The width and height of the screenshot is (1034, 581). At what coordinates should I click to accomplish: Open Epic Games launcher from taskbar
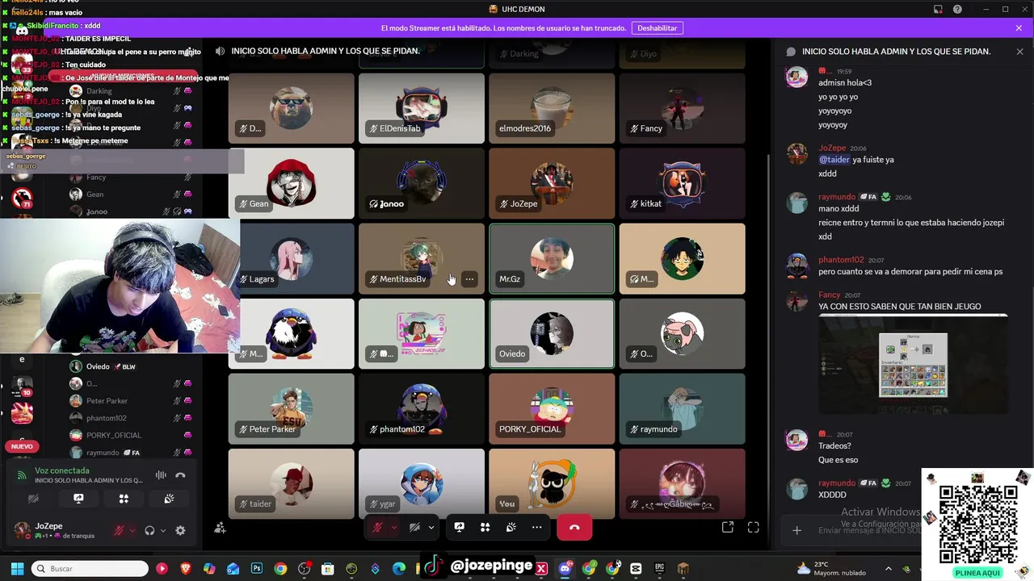pos(659,569)
